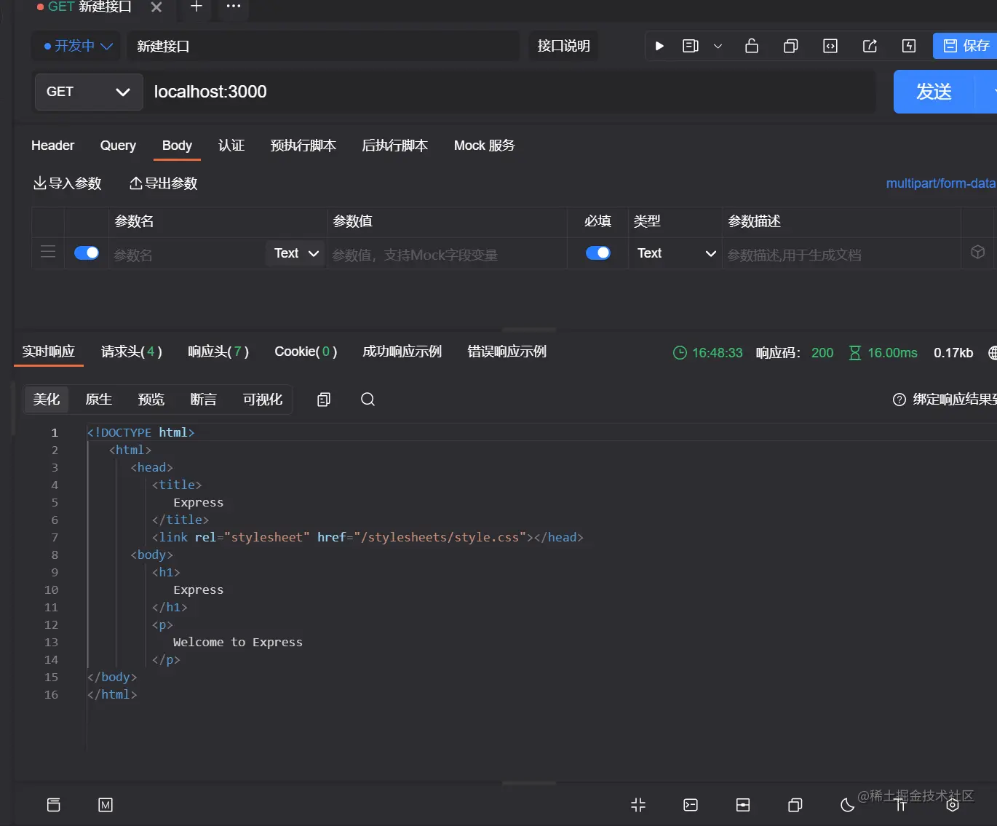997x826 pixels.
Task: Click bottom bar window panel icon
Action: point(53,805)
